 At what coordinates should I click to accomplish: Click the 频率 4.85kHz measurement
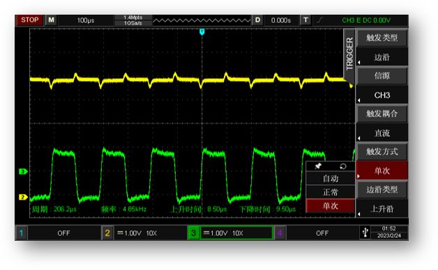click(x=123, y=209)
